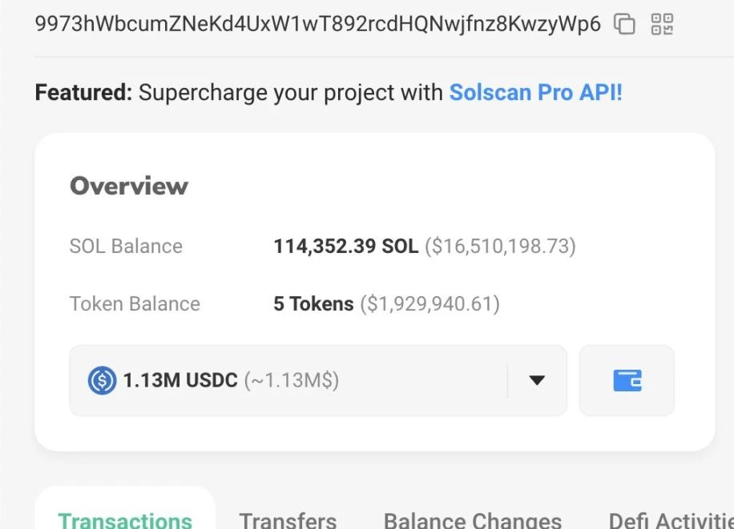This screenshot has height=529, width=734.
Task: Follow the Solscan Pro API link
Action: click(x=535, y=92)
